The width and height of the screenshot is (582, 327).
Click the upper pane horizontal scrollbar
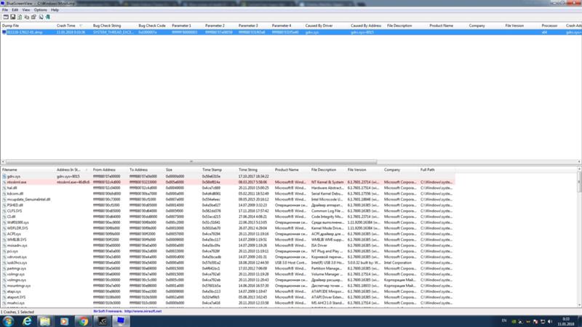pyautogui.click(x=191, y=161)
